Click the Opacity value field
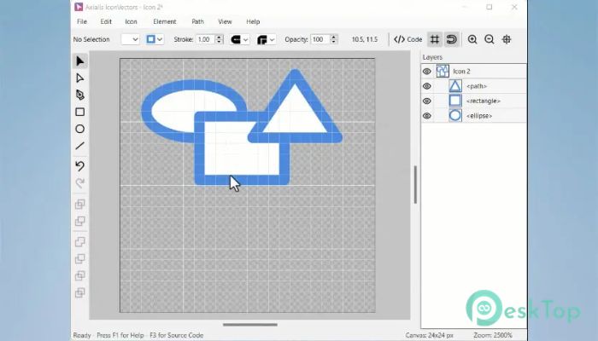The height and width of the screenshot is (341, 598). 318,39
